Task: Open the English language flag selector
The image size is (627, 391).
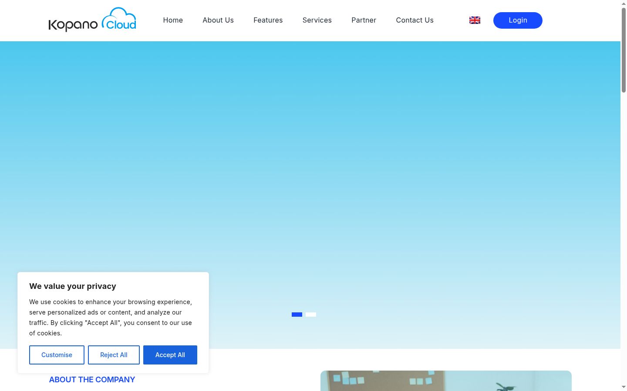Action: tap(475, 20)
